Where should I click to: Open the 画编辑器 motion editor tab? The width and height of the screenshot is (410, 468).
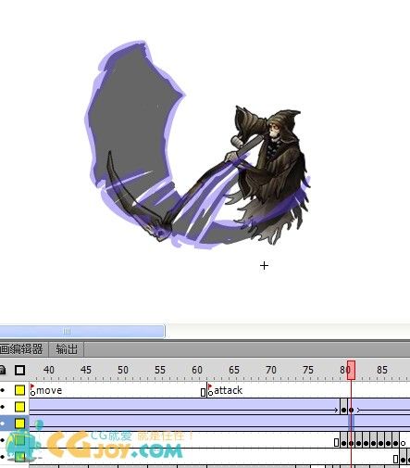[21, 349]
